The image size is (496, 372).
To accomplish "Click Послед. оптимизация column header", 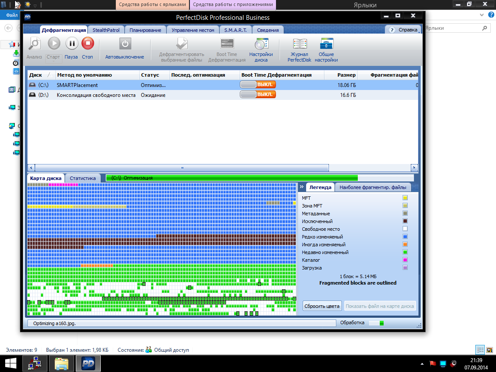I will [205, 75].
